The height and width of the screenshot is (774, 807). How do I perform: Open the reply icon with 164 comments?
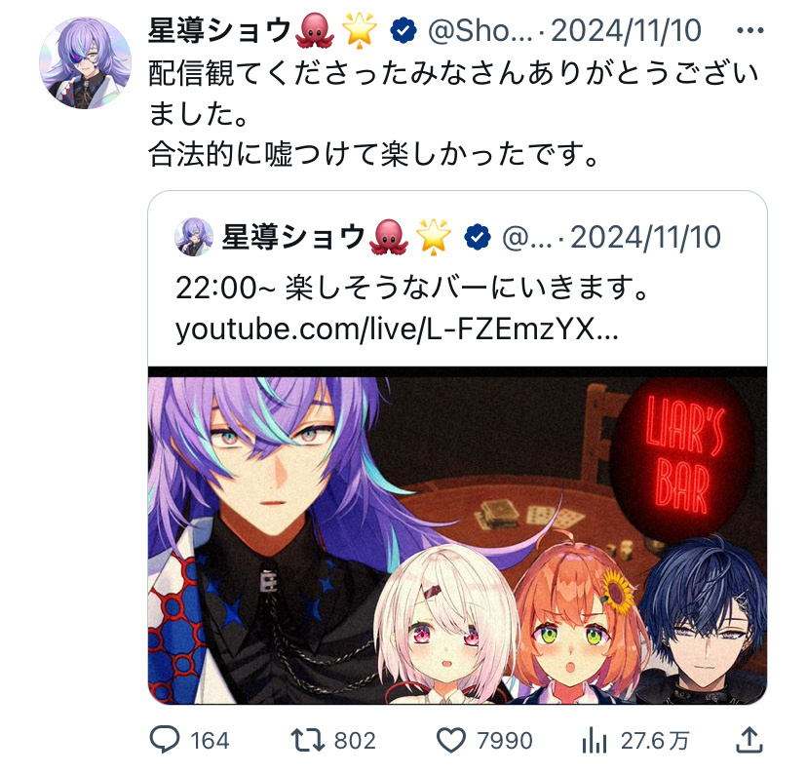coord(165,740)
